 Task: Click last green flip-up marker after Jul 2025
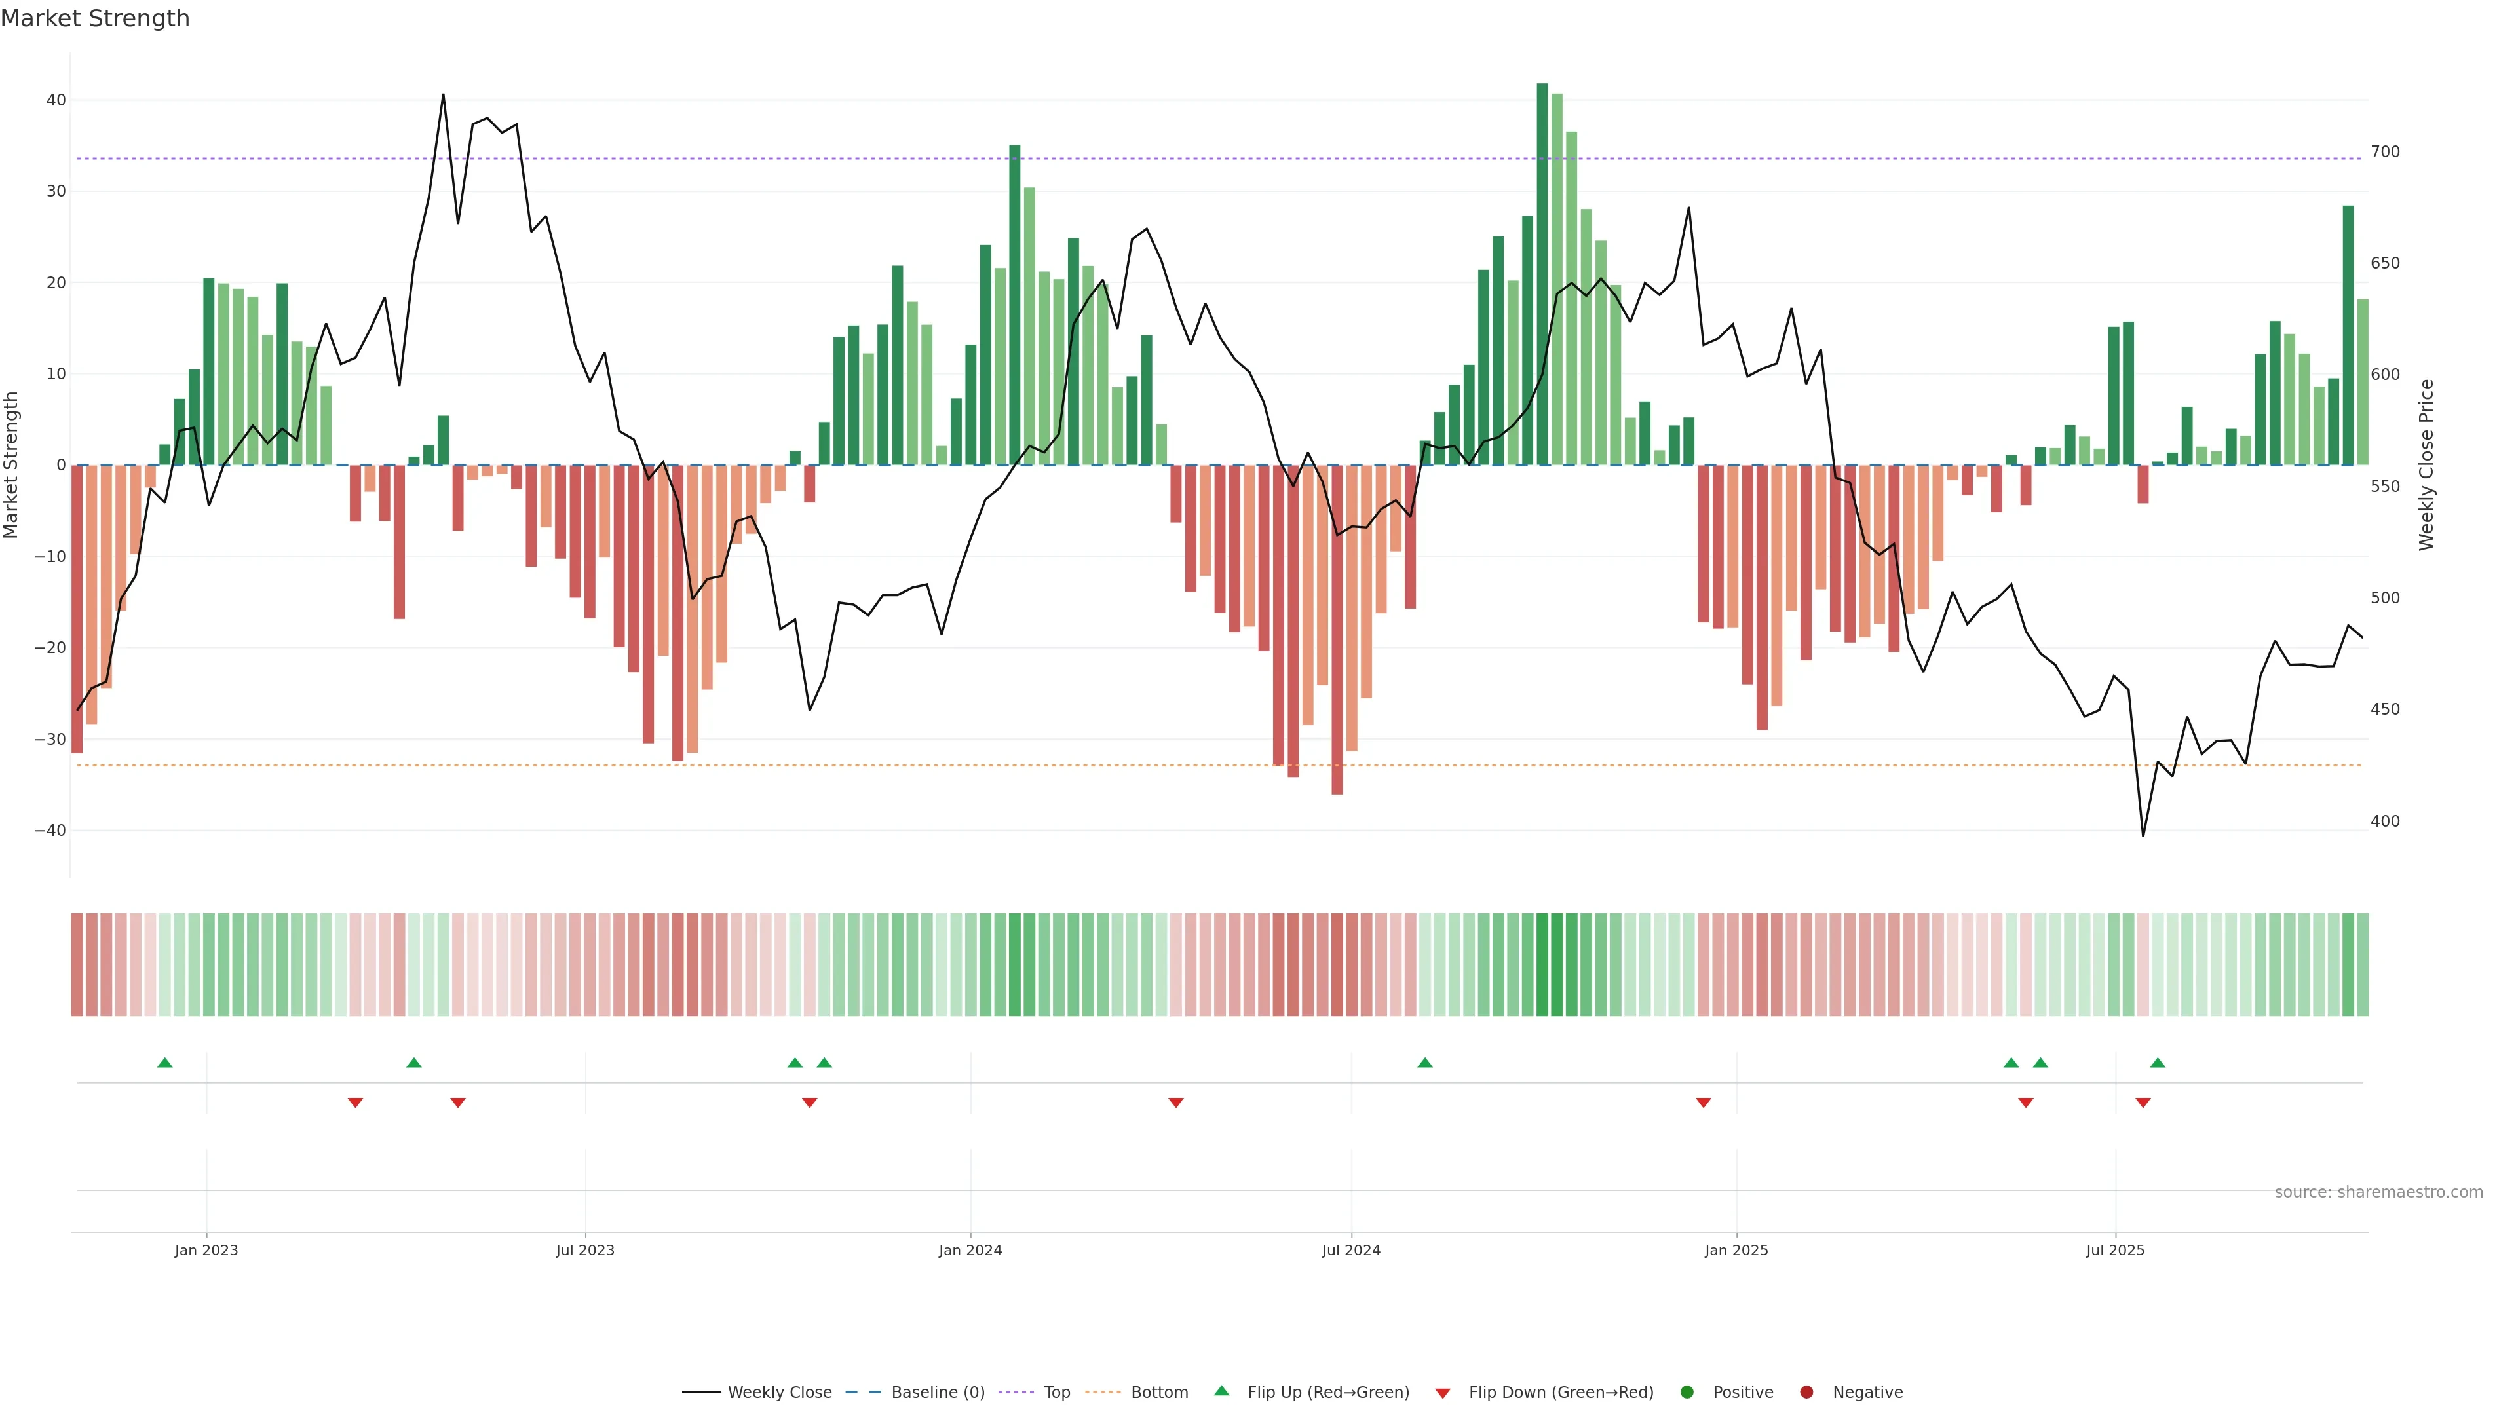(2158, 1063)
